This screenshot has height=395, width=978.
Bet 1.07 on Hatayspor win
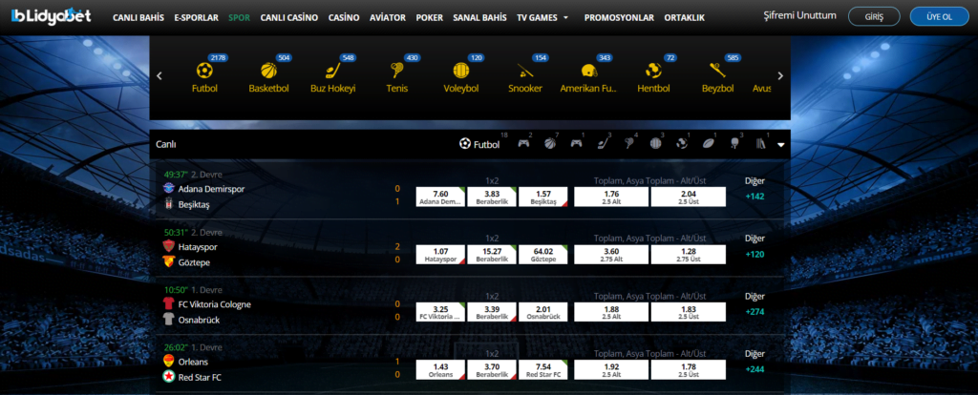(440, 254)
